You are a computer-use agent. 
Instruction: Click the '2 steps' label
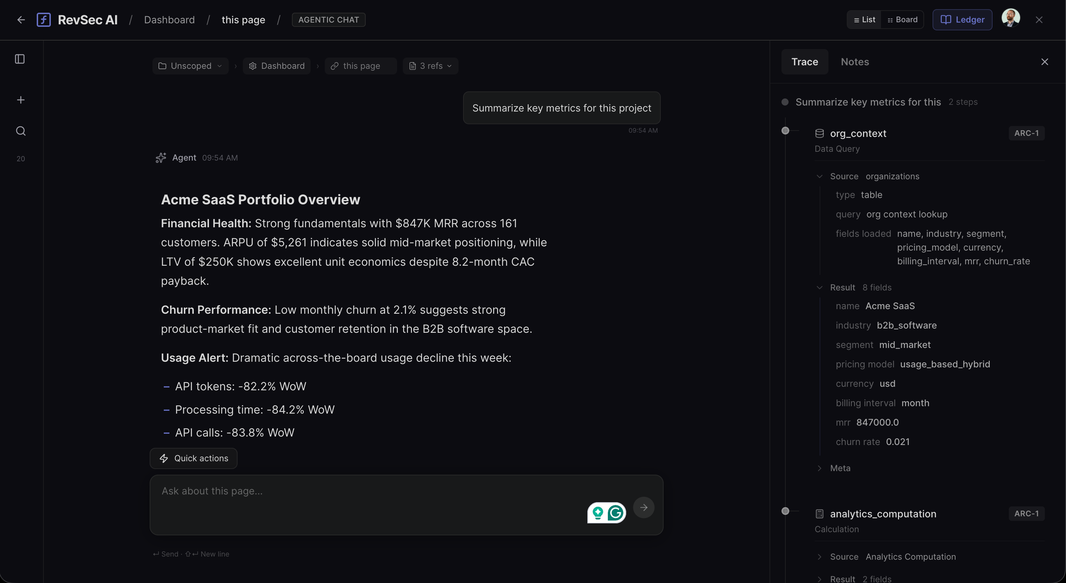point(963,102)
